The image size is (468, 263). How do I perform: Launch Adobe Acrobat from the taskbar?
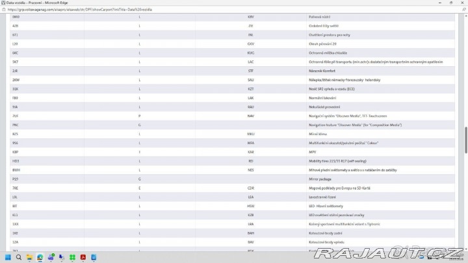(x=83, y=257)
